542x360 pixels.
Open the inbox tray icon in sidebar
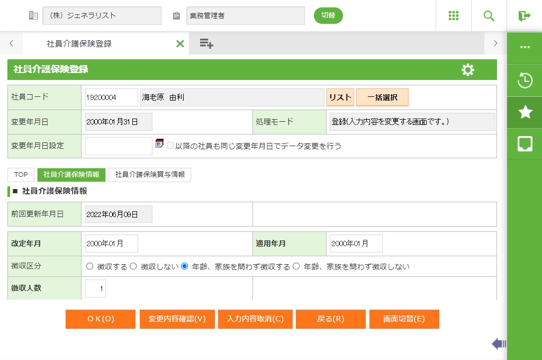click(525, 143)
